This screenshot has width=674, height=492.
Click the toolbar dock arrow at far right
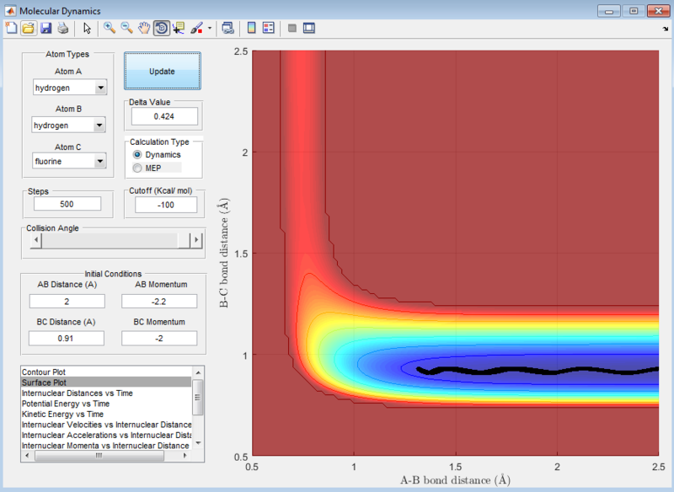click(x=666, y=29)
